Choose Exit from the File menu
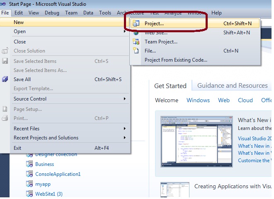The height and width of the screenshot is (199, 274). pos(17,148)
